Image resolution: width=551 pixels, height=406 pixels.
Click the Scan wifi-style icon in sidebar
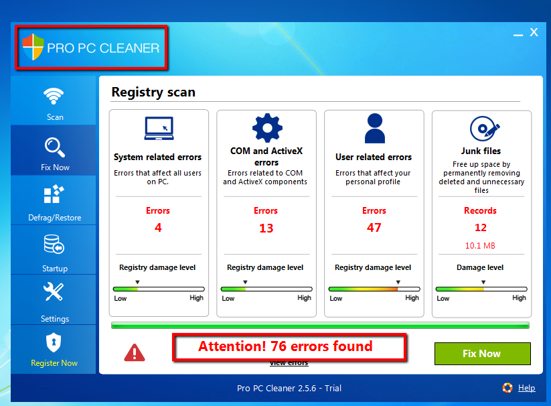(x=54, y=96)
